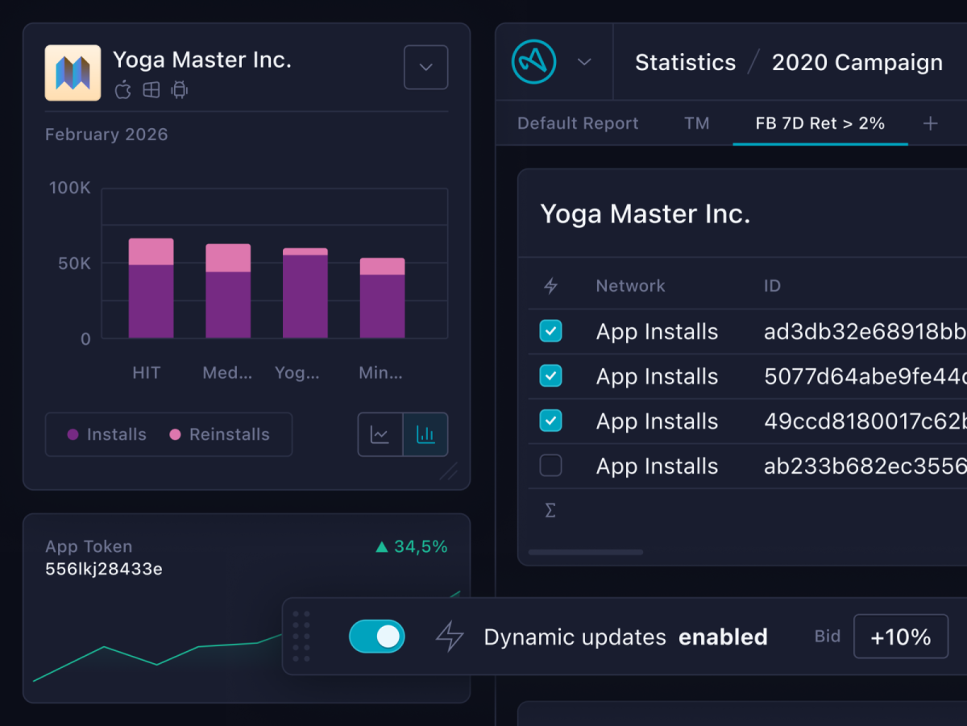Image resolution: width=967 pixels, height=726 pixels.
Task: Click the February 2026 label
Action: point(106,135)
